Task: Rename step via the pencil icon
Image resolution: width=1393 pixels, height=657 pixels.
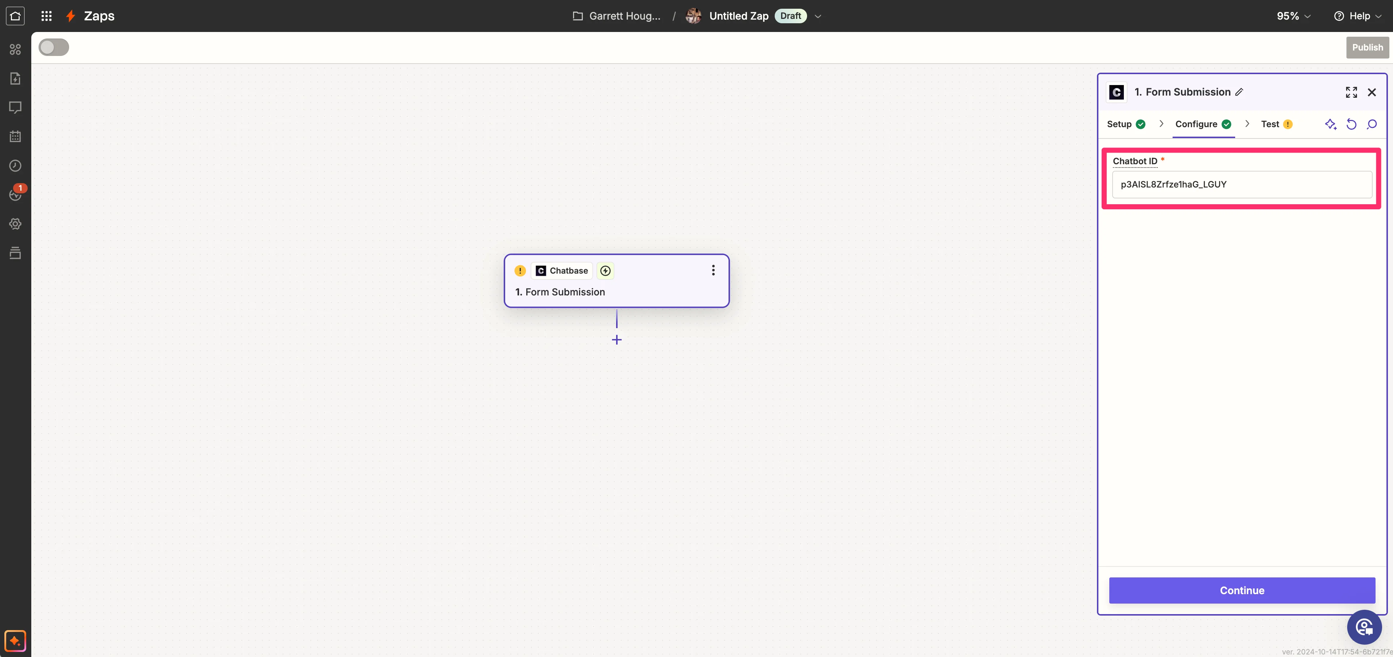Action: point(1240,92)
